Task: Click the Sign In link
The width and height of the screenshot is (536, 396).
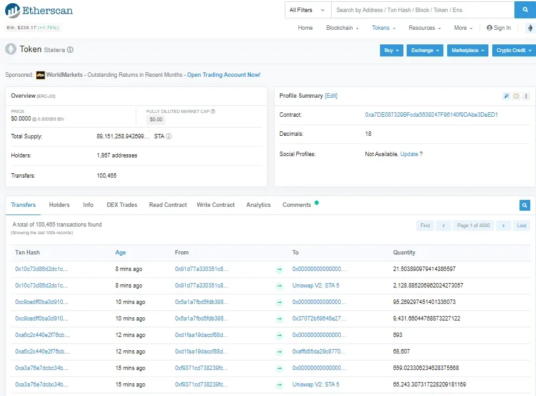Action: (499, 28)
